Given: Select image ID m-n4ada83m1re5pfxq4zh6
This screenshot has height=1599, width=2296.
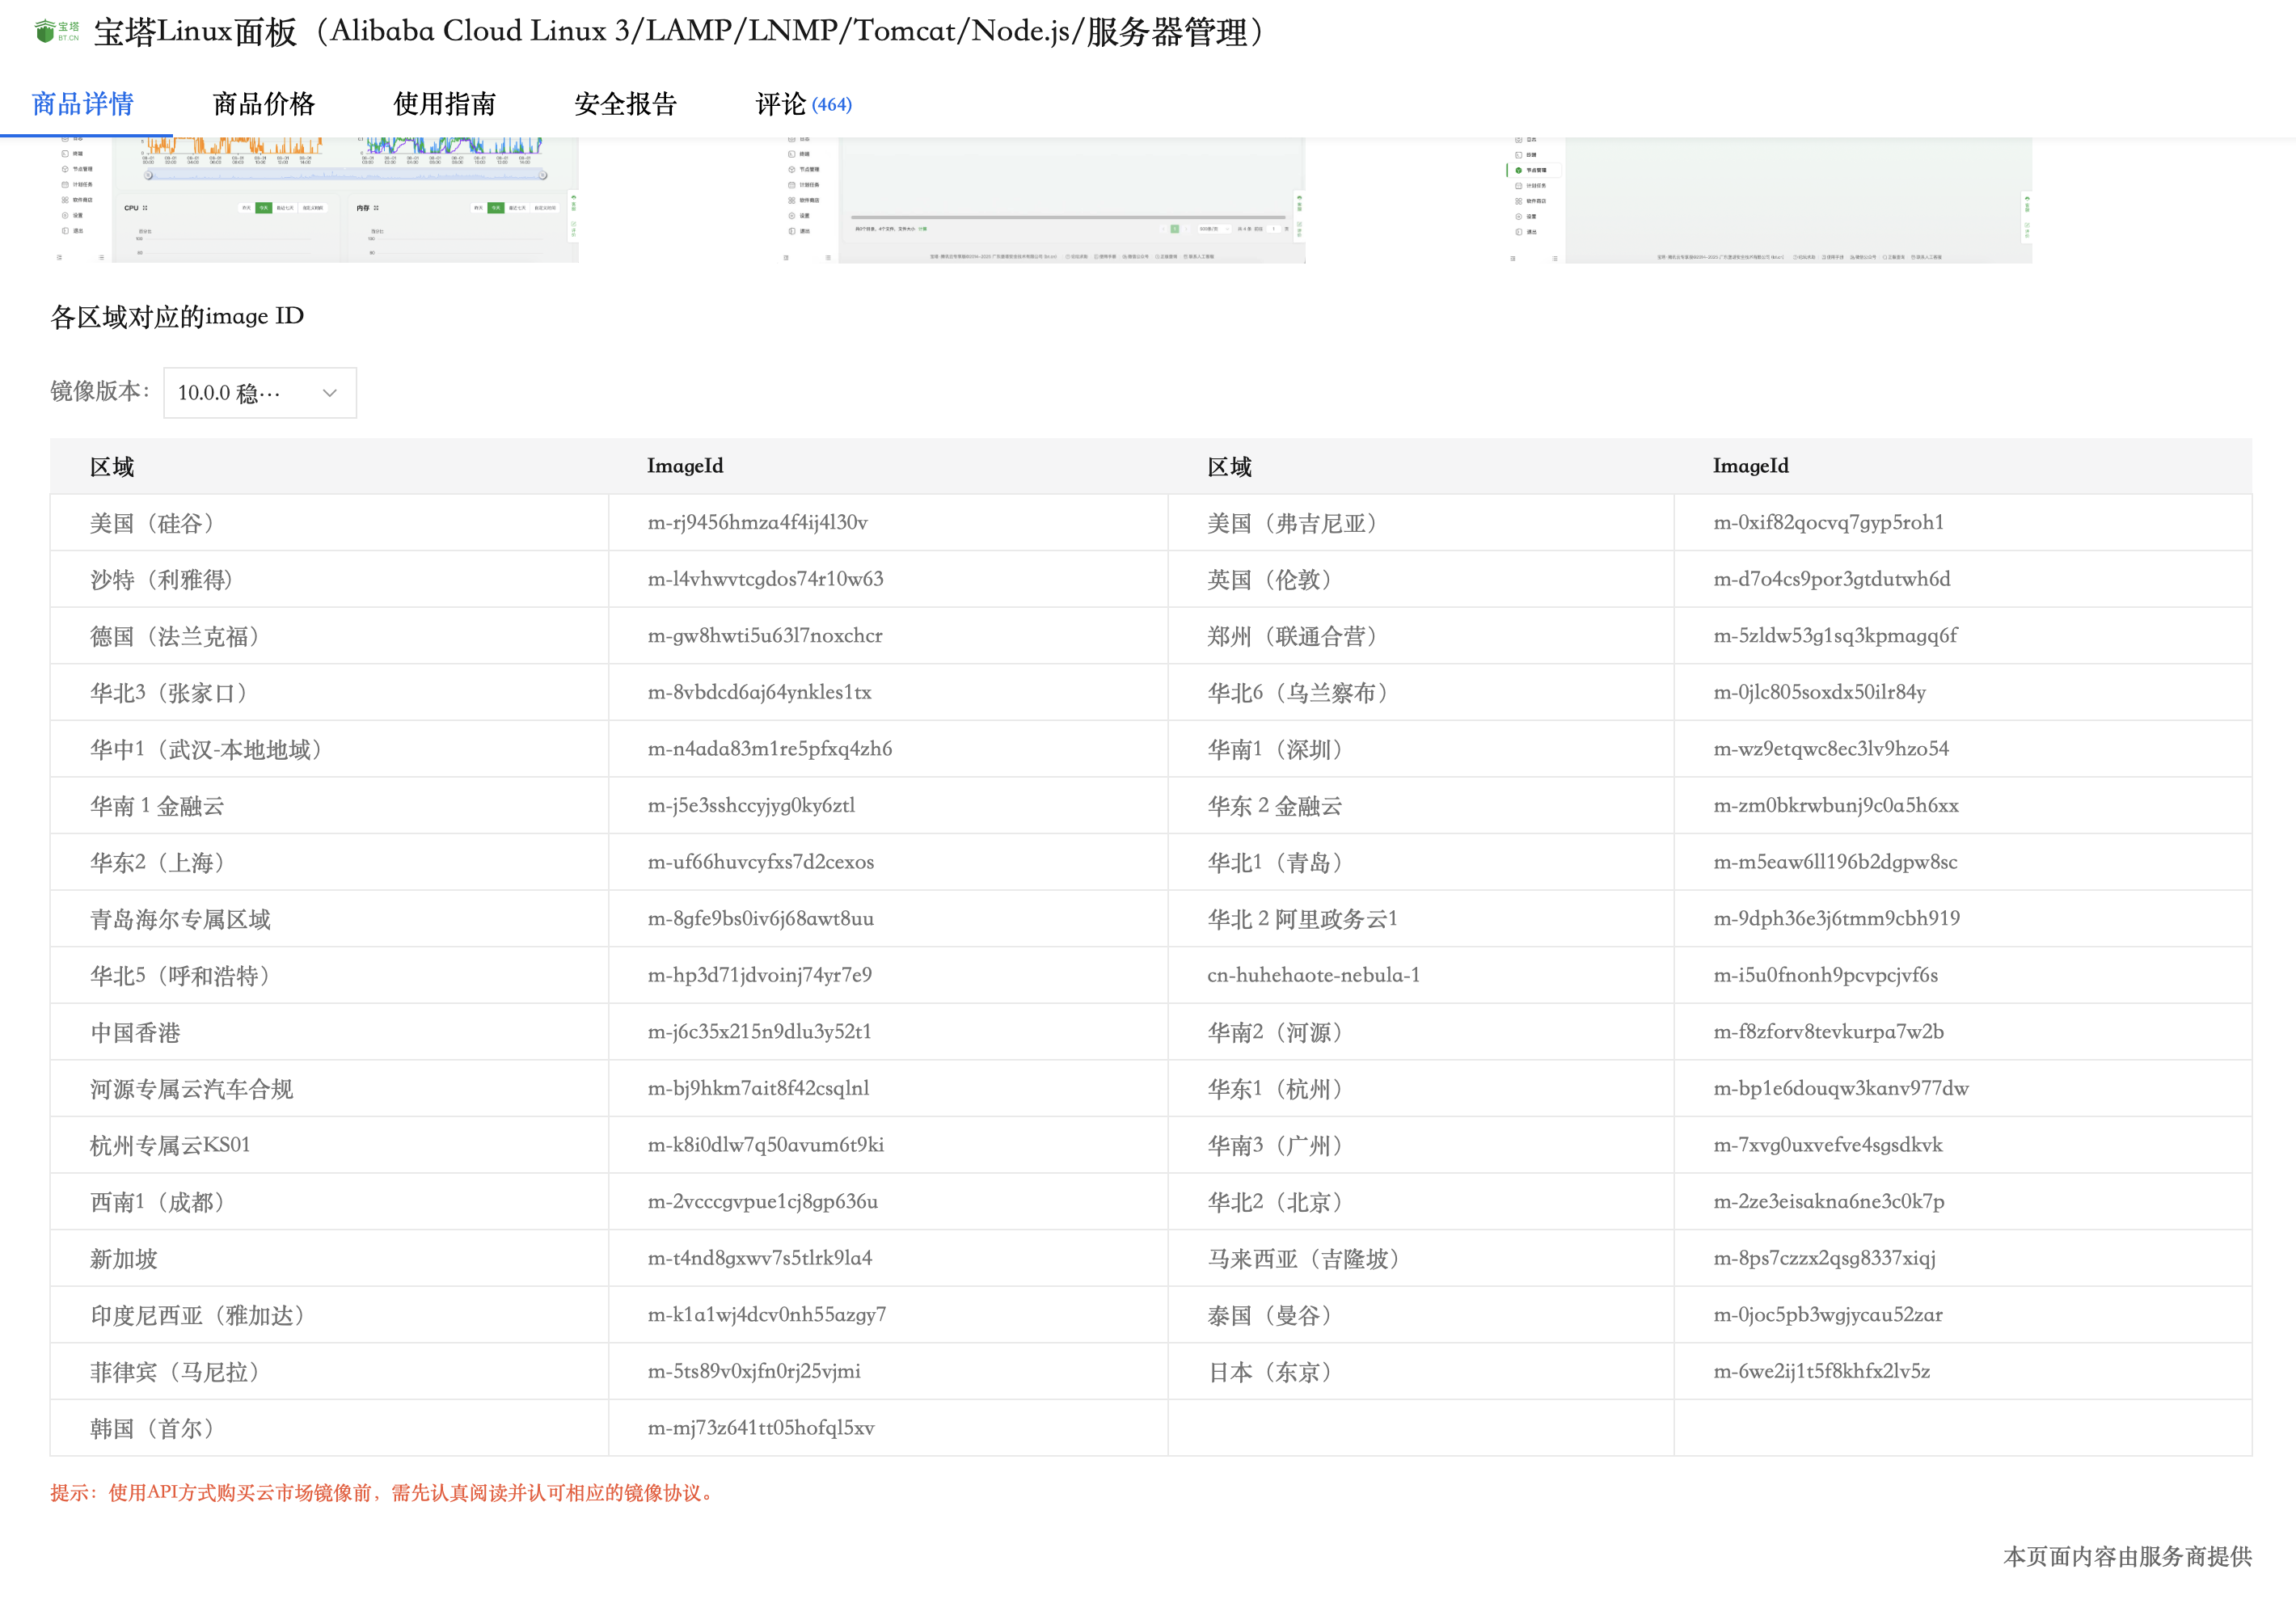Looking at the screenshot, I should [x=770, y=749].
